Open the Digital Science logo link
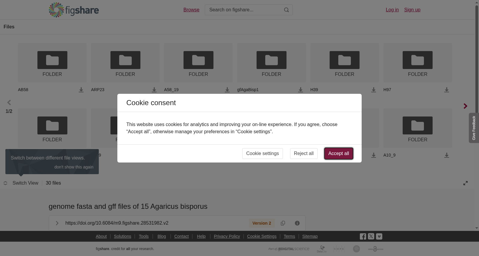 [289, 249]
